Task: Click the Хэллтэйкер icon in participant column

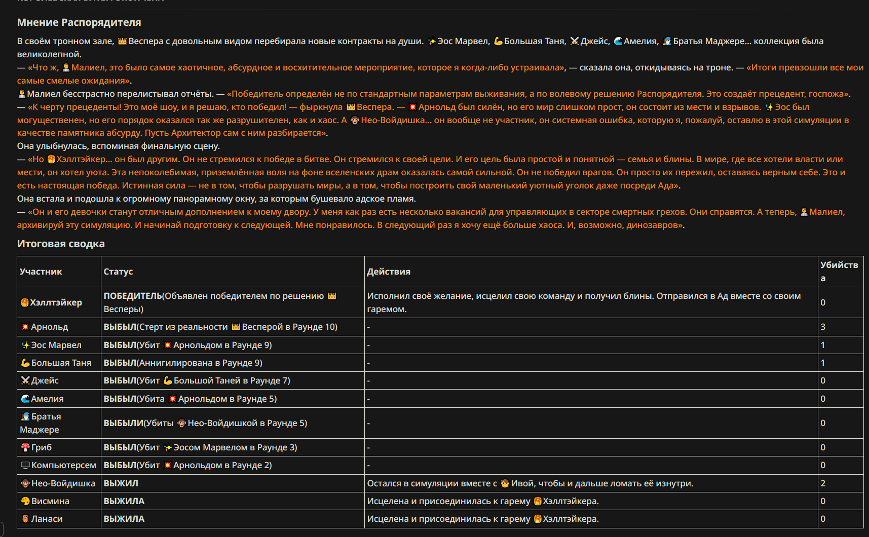Action: click(x=25, y=302)
